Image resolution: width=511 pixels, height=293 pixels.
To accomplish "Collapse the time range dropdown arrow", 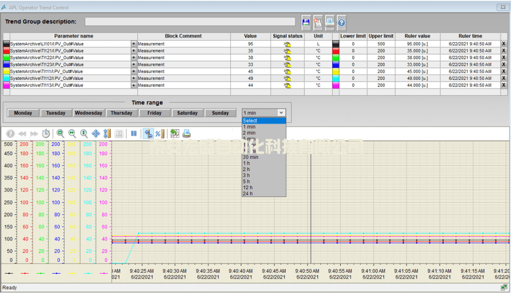I will pyautogui.click(x=281, y=113).
